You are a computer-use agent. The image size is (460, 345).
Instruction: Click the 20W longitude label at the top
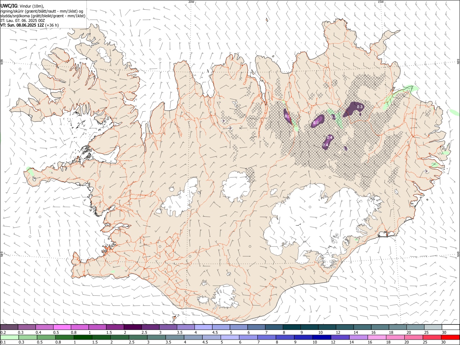(x=191, y=2)
